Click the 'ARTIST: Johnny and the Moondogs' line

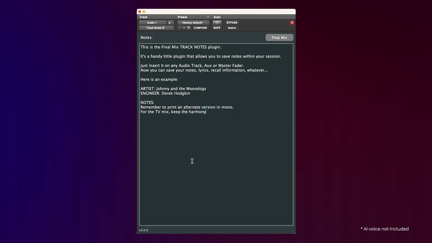tap(173, 89)
